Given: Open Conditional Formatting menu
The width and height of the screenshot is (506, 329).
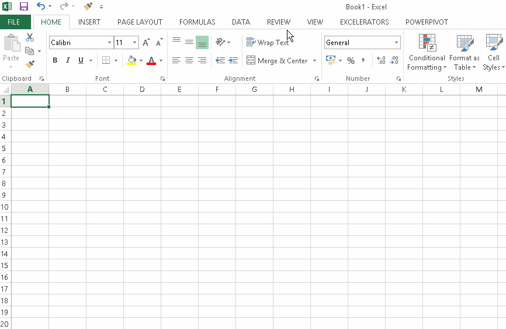Looking at the screenshot, I should pyautogui.click(x=427, y=52).
